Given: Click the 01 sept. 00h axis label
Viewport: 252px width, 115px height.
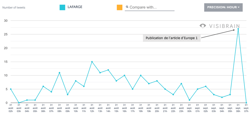Looking at the screenshot, I should tap(189, 108).
